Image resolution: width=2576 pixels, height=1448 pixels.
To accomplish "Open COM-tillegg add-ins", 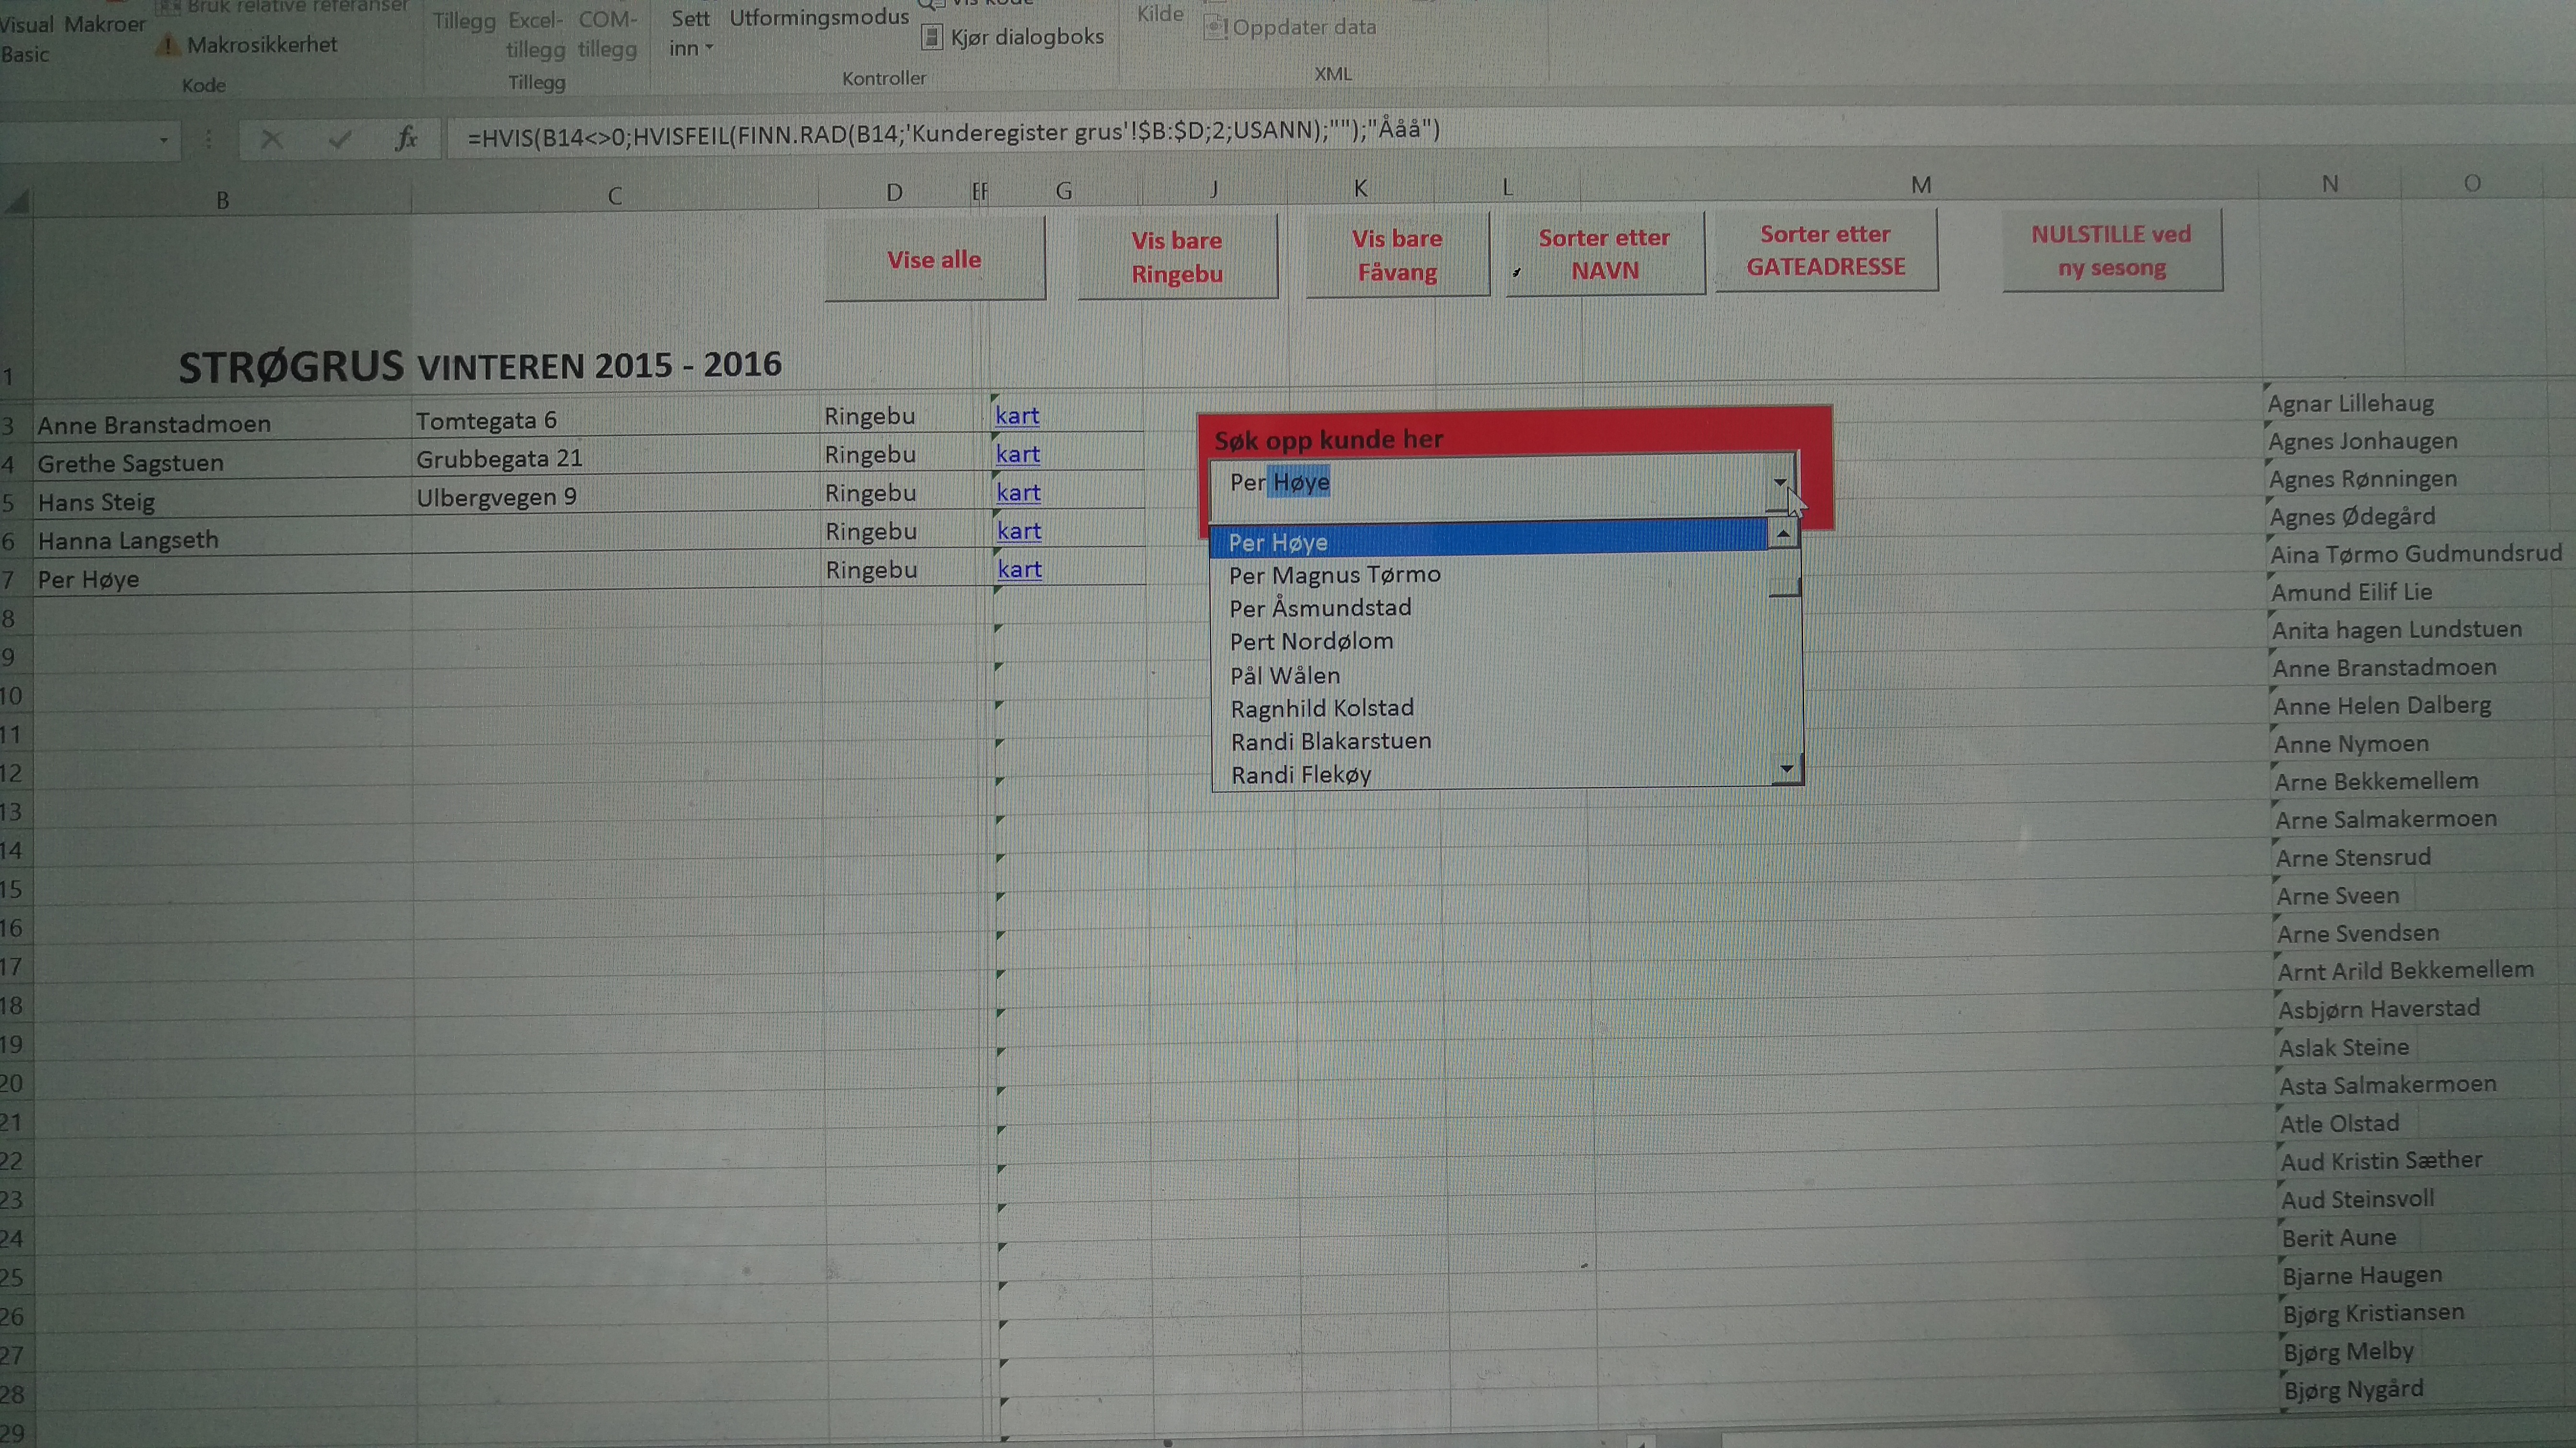I will click(x=607, y=34).
